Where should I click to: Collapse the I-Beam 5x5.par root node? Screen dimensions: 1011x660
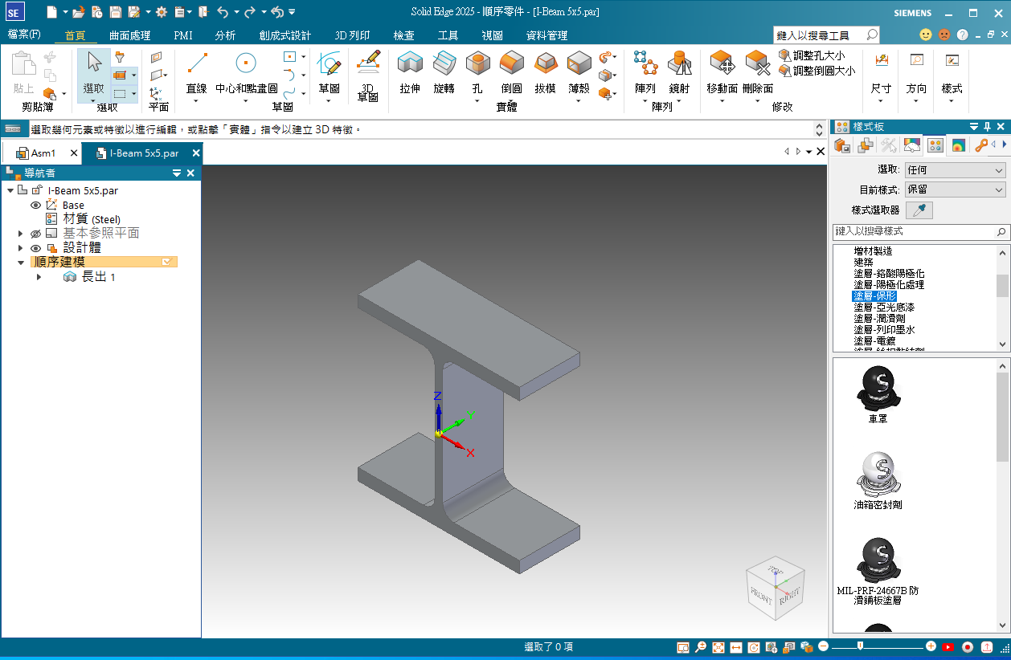tap(10, 191)
